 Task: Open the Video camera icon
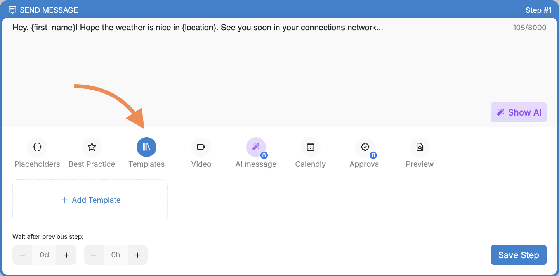point(201,147)
